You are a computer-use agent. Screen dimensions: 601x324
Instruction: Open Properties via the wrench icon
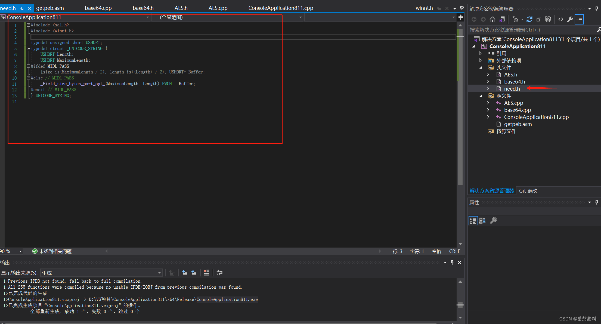coord(570,19)
